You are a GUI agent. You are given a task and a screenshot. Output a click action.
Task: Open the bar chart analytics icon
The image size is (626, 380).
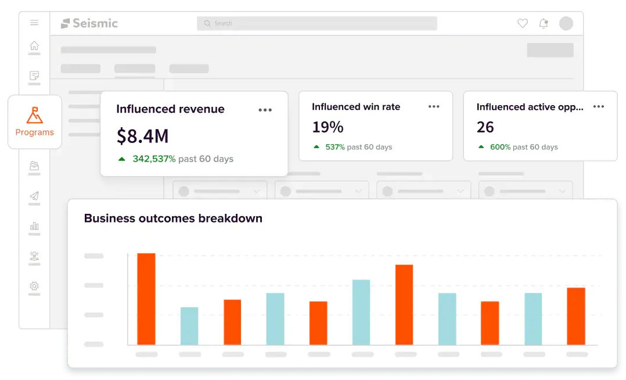pos(34,226)
